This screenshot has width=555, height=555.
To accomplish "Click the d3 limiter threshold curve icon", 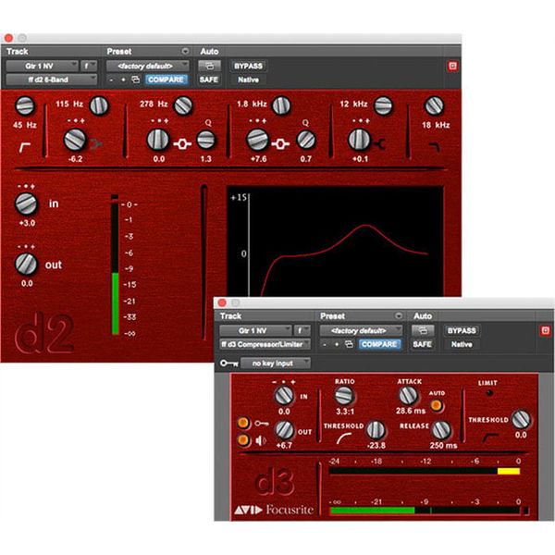I will (490, 438).
